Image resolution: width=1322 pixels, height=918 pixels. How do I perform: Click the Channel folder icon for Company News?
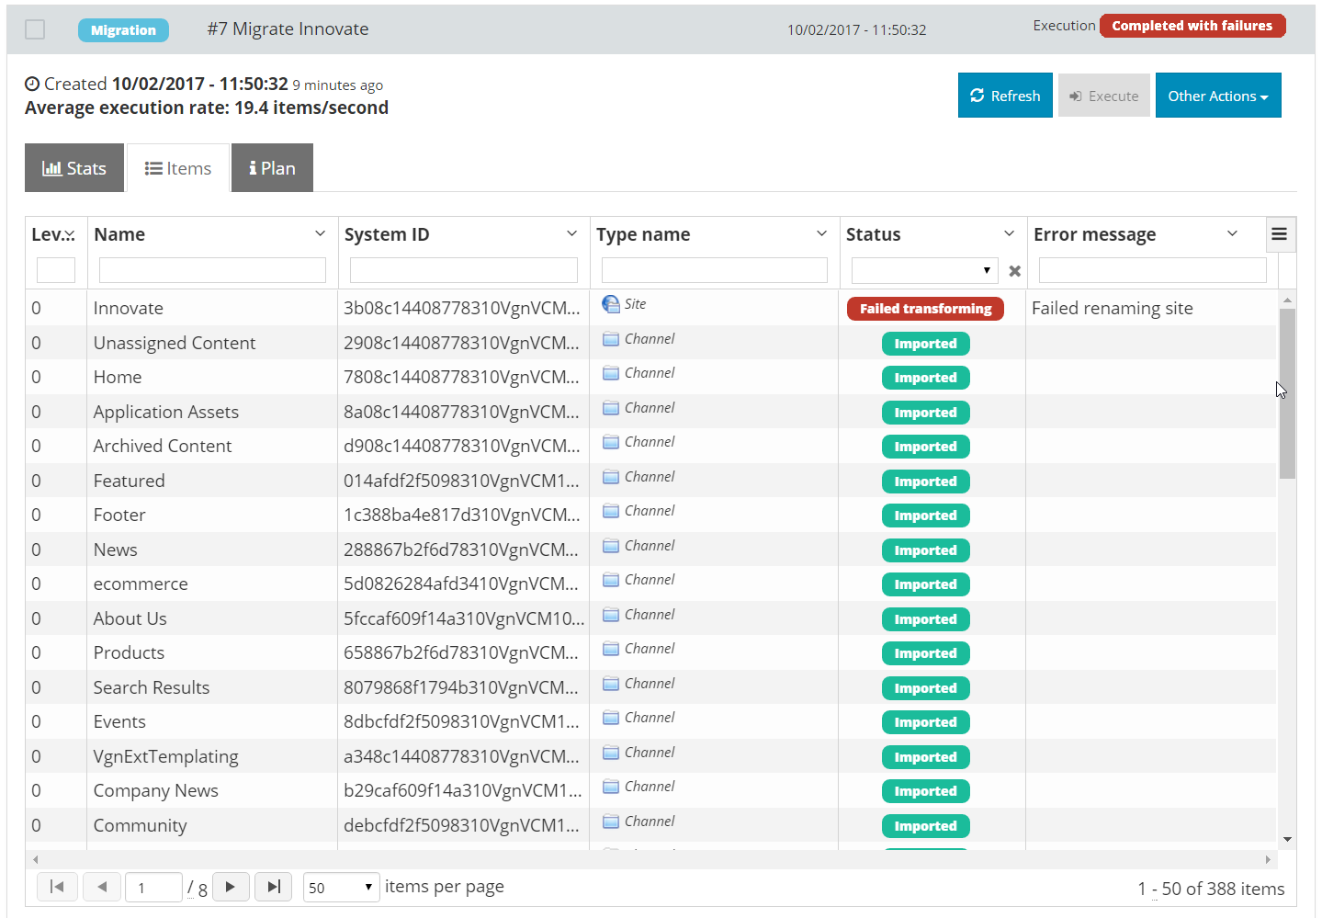coord(611,787)
